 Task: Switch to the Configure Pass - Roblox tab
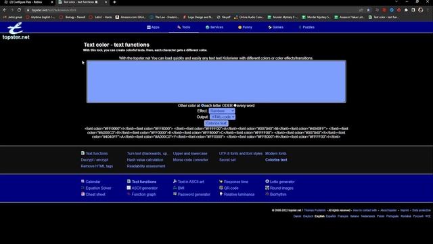[x=27, y=2]
